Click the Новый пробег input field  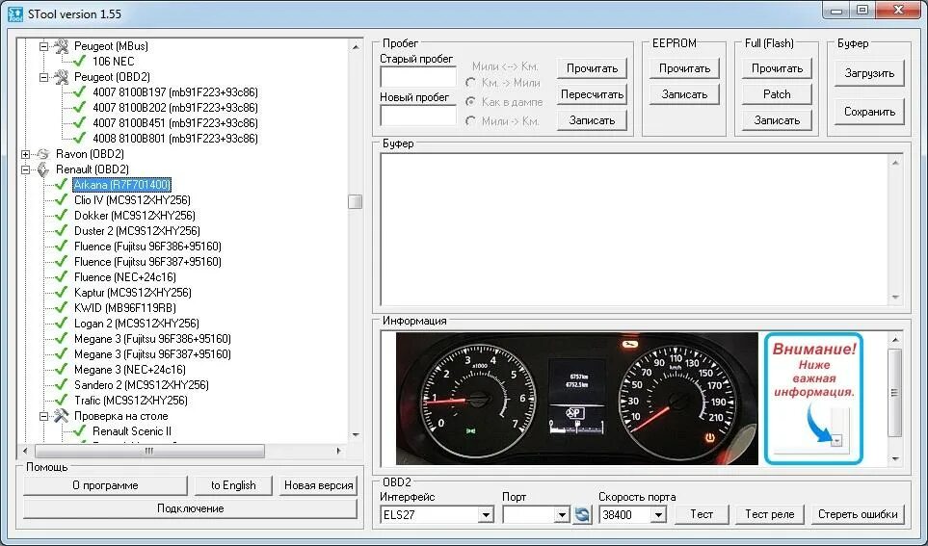(x=418, y=116)
